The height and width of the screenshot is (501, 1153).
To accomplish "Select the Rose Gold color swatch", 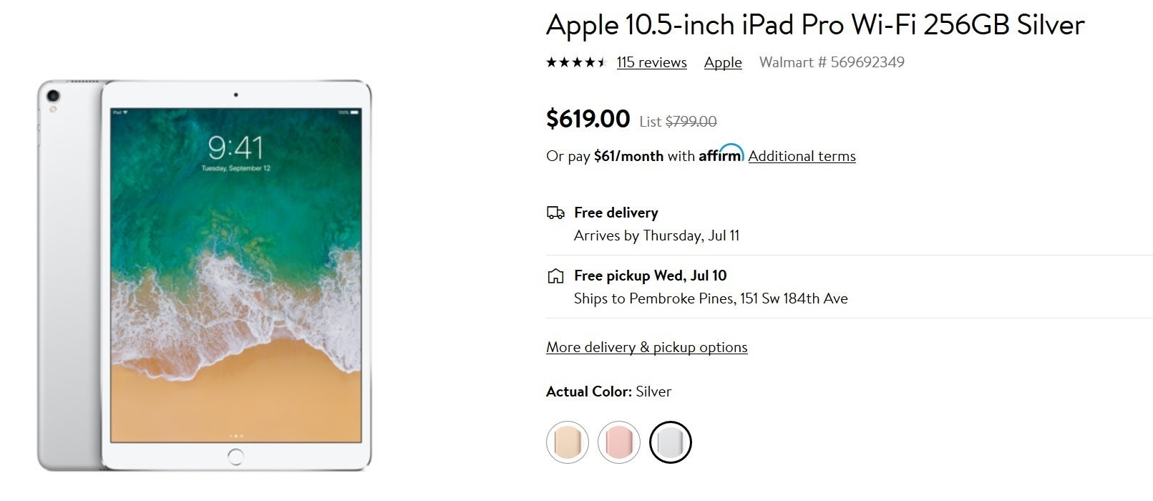I will point(618,442).
